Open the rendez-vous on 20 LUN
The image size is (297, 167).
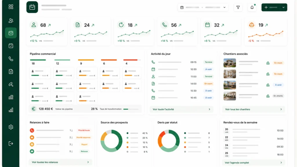(253, 130)
